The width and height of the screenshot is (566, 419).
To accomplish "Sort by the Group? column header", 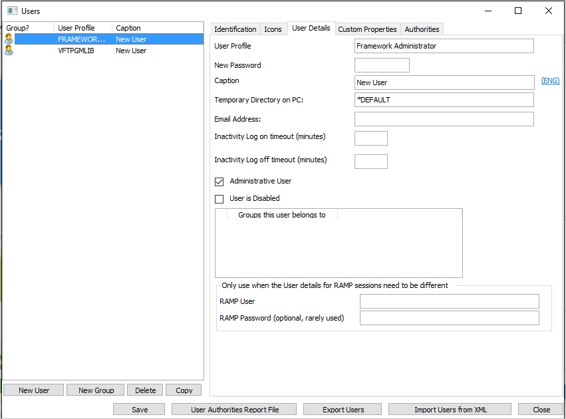I will pyautogui.click(x=29, y=28).
